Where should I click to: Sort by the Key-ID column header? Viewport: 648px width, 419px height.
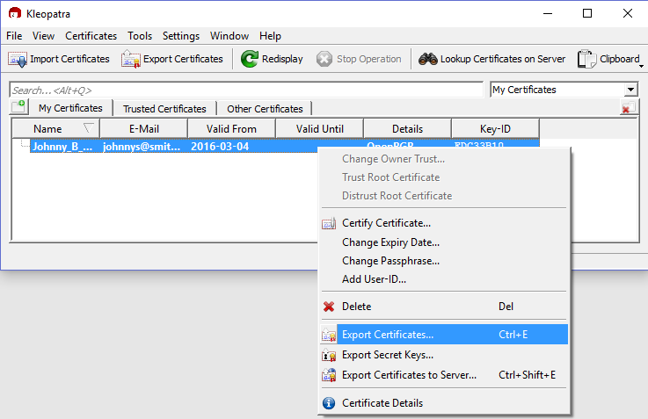tap(495, 129)
